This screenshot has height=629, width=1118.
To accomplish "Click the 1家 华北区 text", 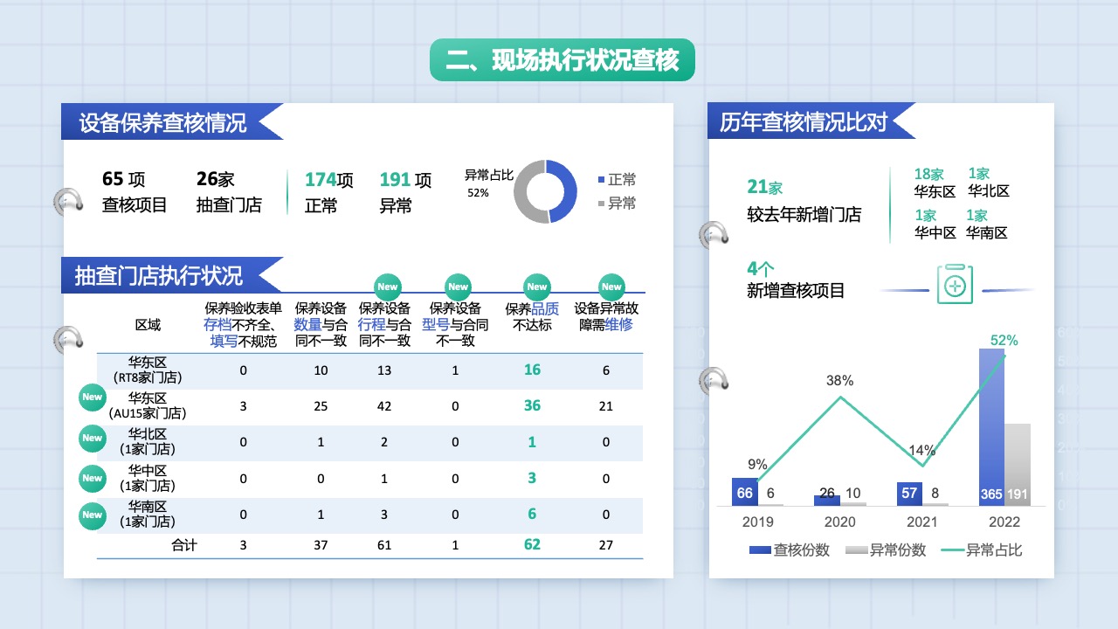I will click(x=988, y=183).
